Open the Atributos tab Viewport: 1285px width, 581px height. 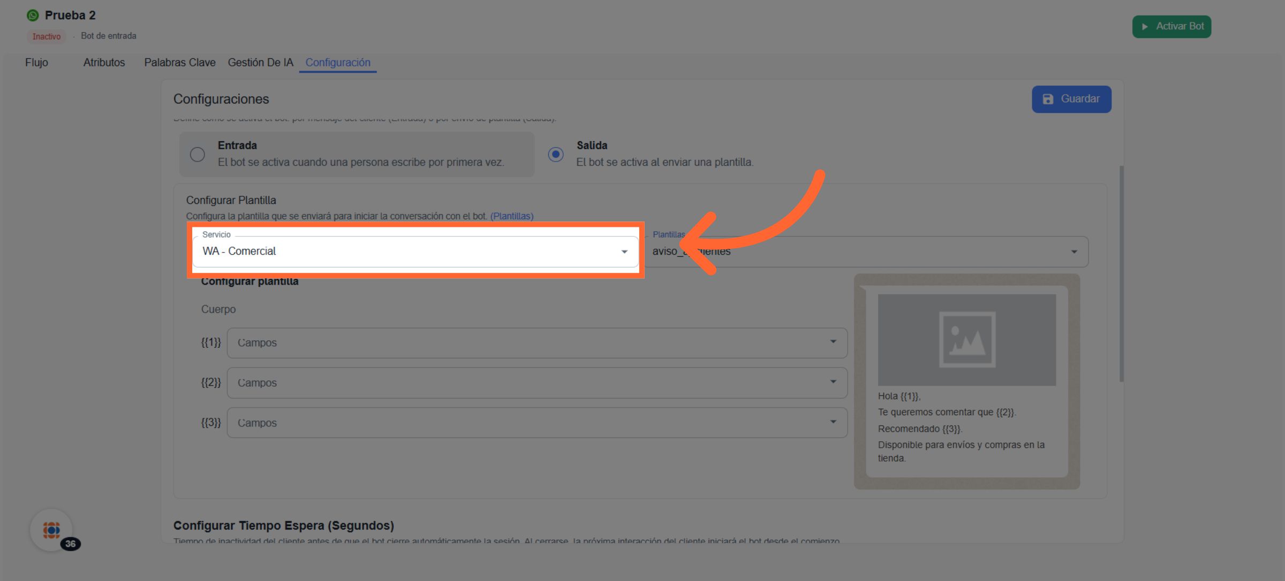(104, 63)
